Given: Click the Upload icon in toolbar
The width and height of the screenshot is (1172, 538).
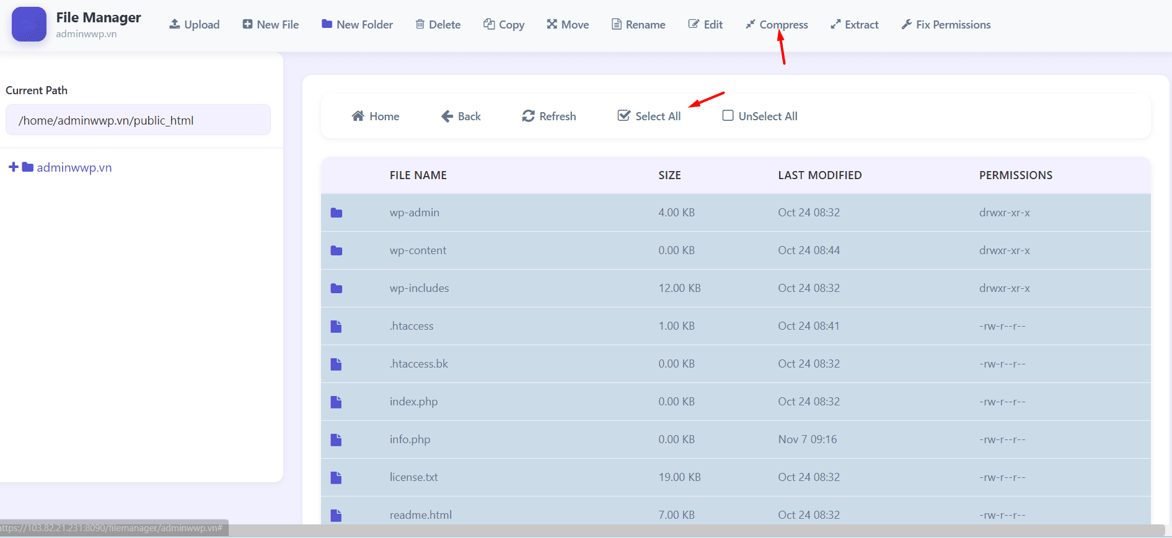Looking at the screenshot, I should tap(175, 24).
